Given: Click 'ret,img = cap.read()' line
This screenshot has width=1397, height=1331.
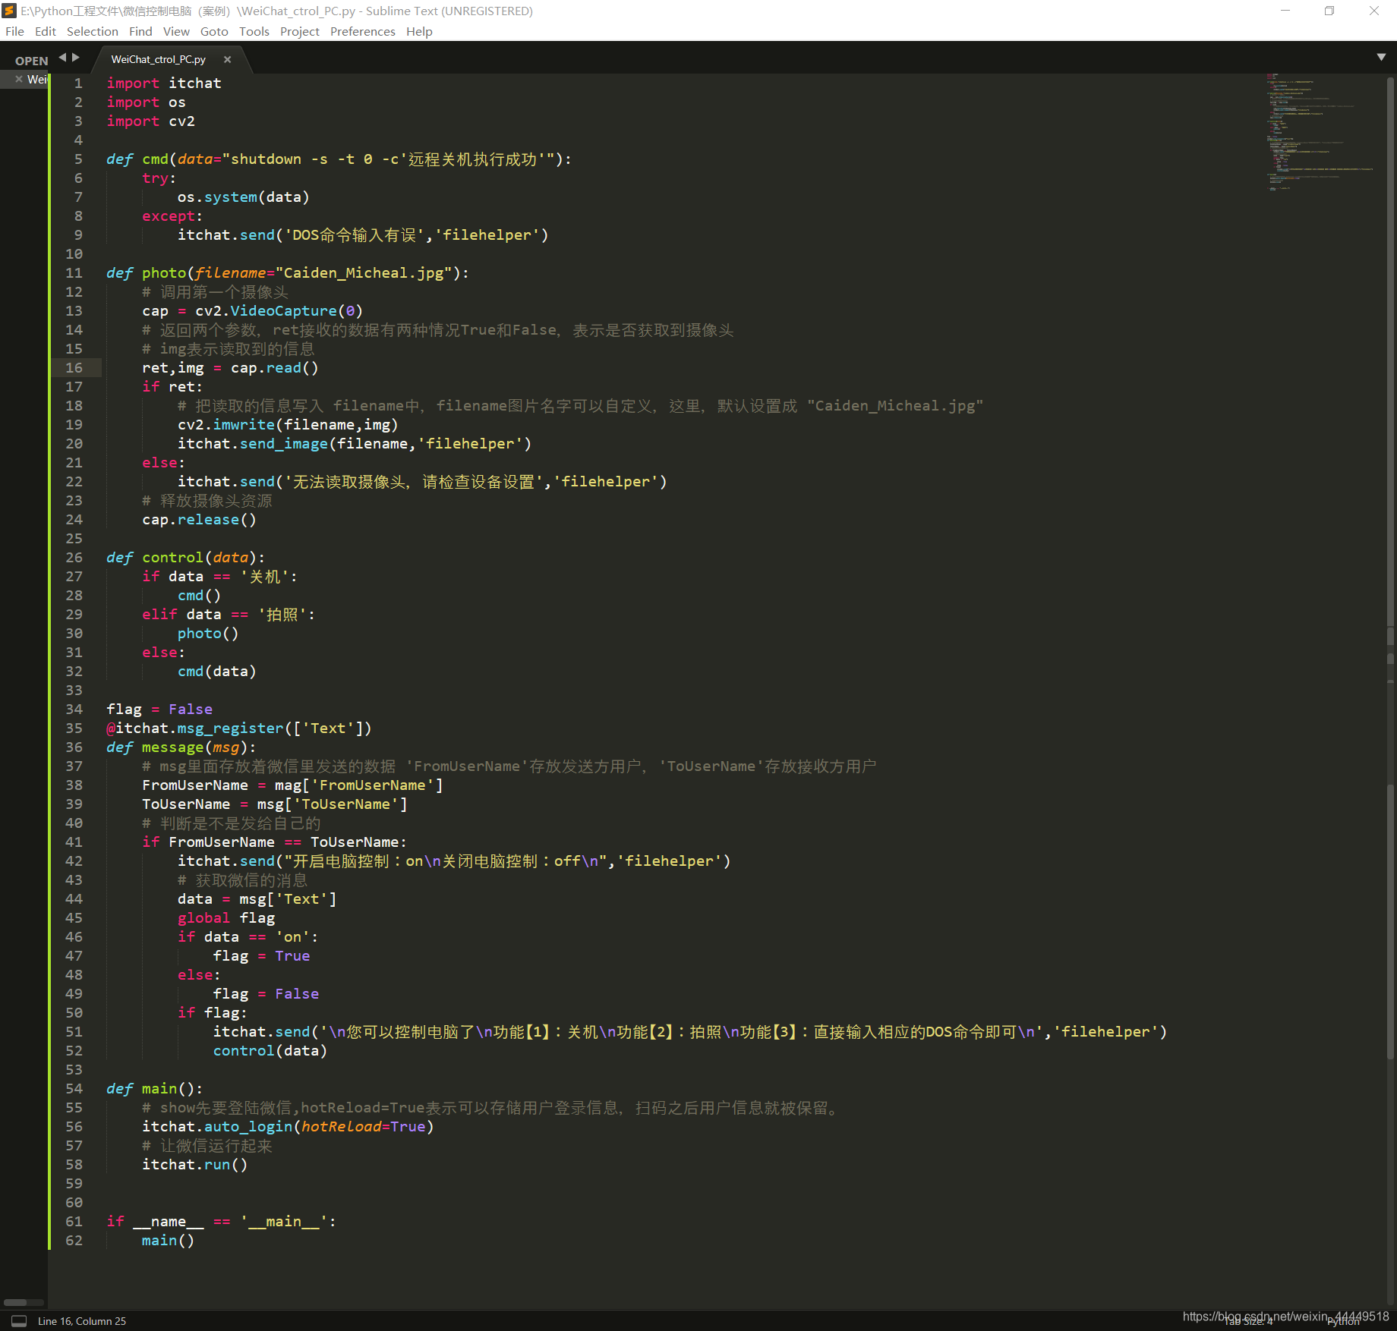Looking at the screenshot, I should coord(230,367).
